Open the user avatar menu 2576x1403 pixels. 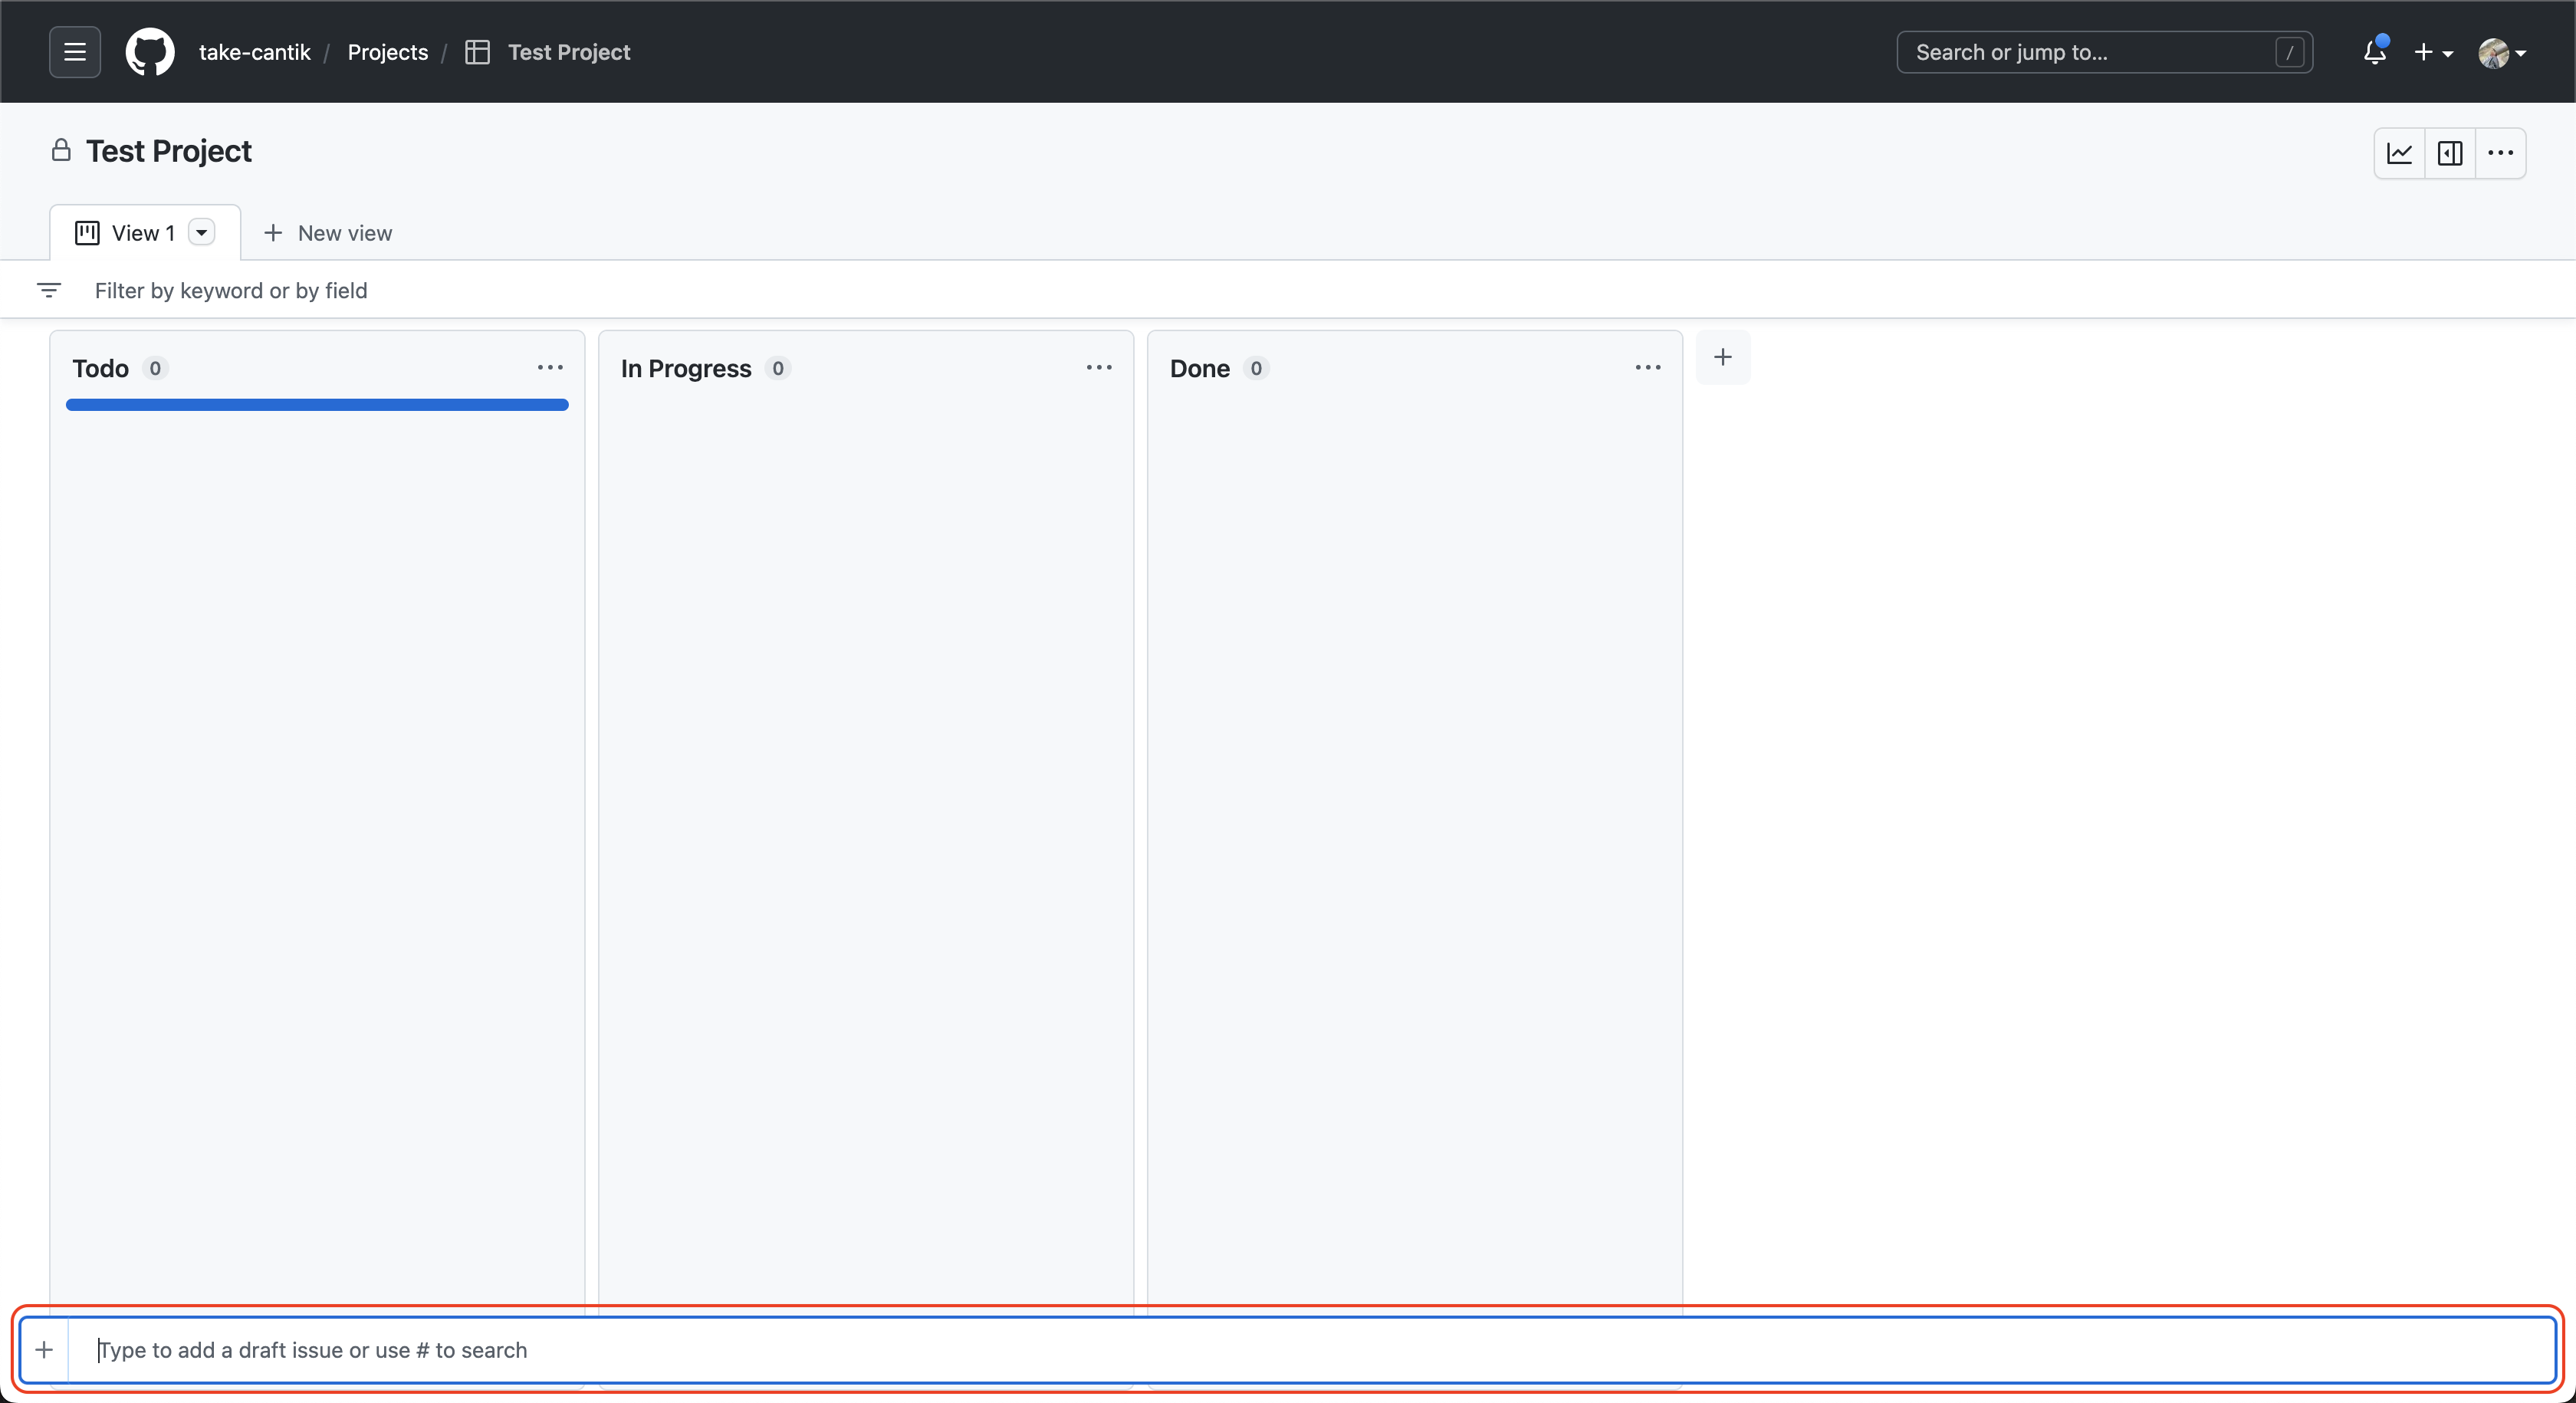2502,52
